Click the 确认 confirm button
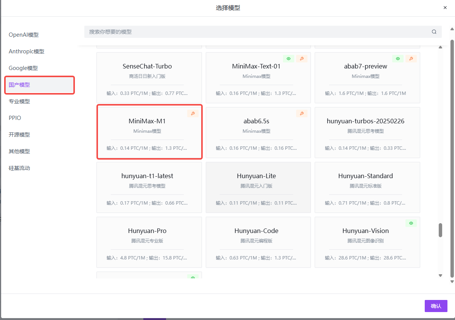Screen dimensions: 455x320 click(436, 306)
